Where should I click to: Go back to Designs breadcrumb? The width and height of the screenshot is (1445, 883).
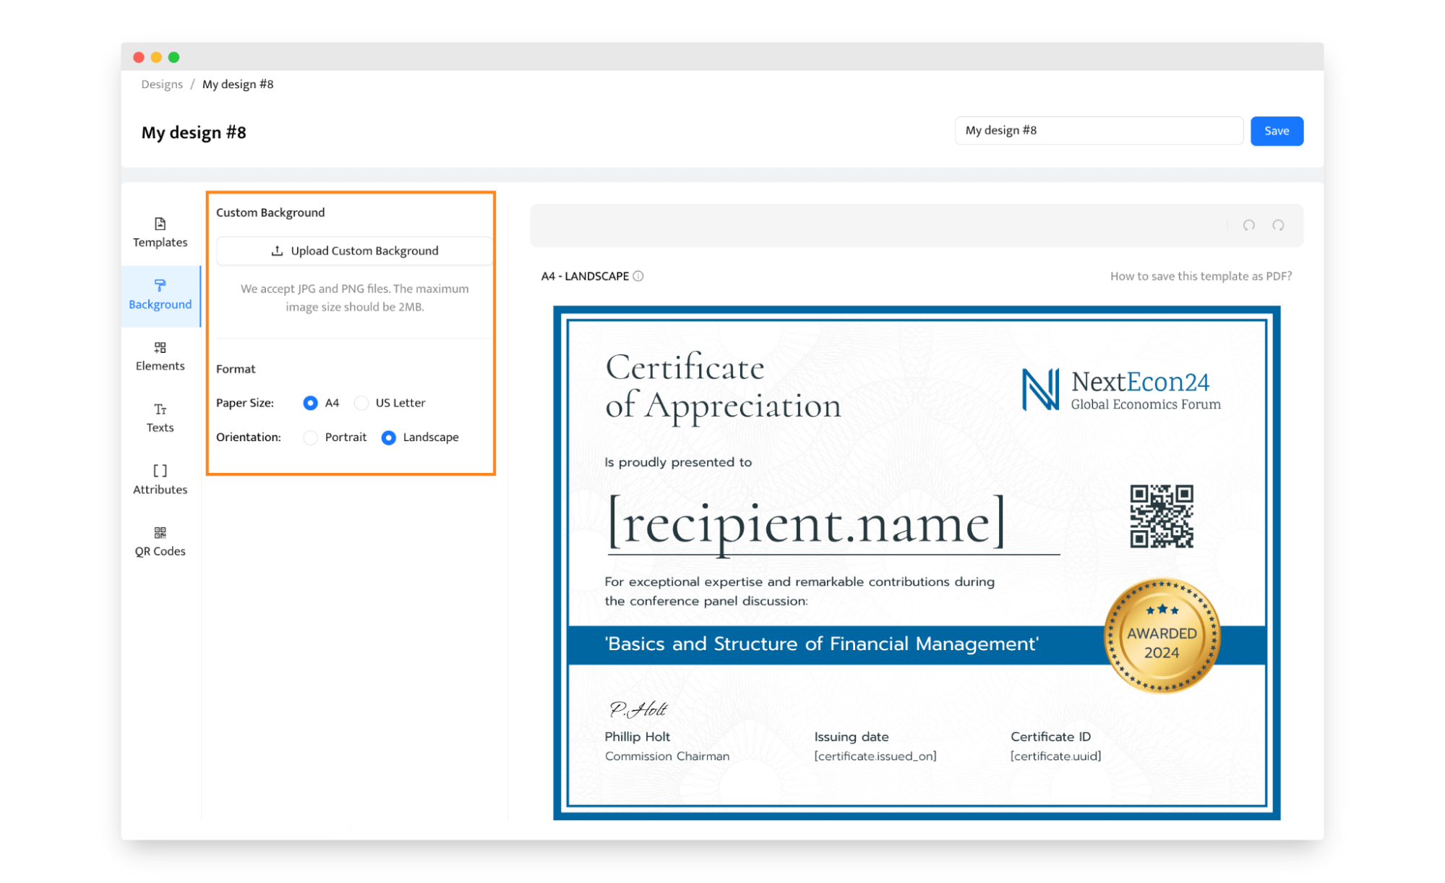point(162,84)
